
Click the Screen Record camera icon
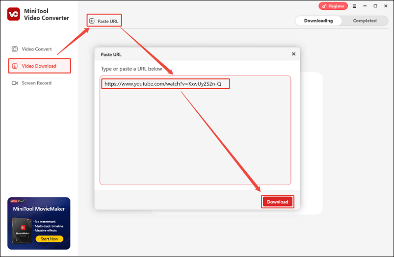(15, 83)
